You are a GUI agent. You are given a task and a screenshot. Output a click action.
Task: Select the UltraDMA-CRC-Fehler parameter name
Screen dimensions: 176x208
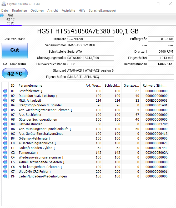35,172
